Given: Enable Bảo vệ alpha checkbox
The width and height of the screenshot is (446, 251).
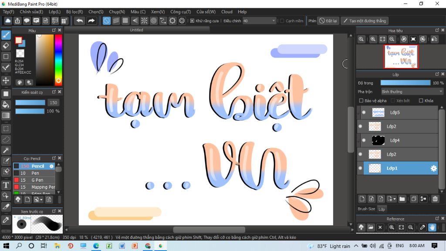Looking at the screenshot, I should [x=361, y=101].
